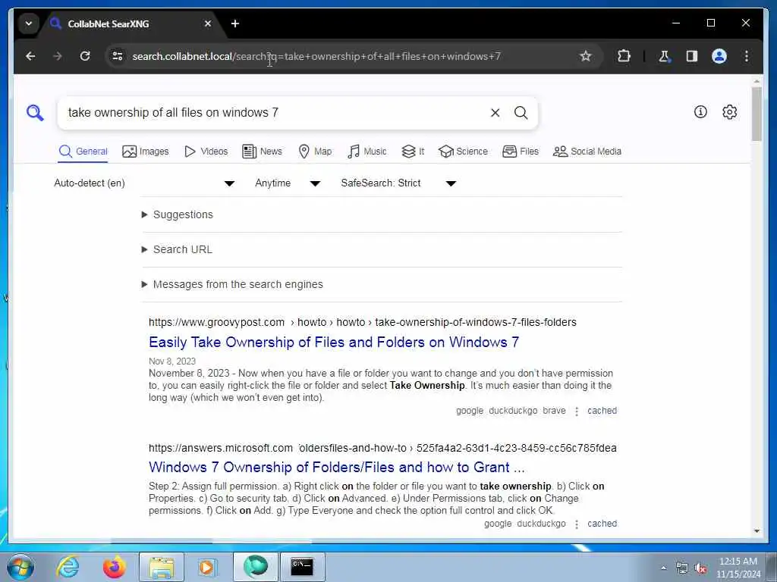This screenshot has height=582, width=777.
Task: Bookmark this page with the star
Action: 585,56
